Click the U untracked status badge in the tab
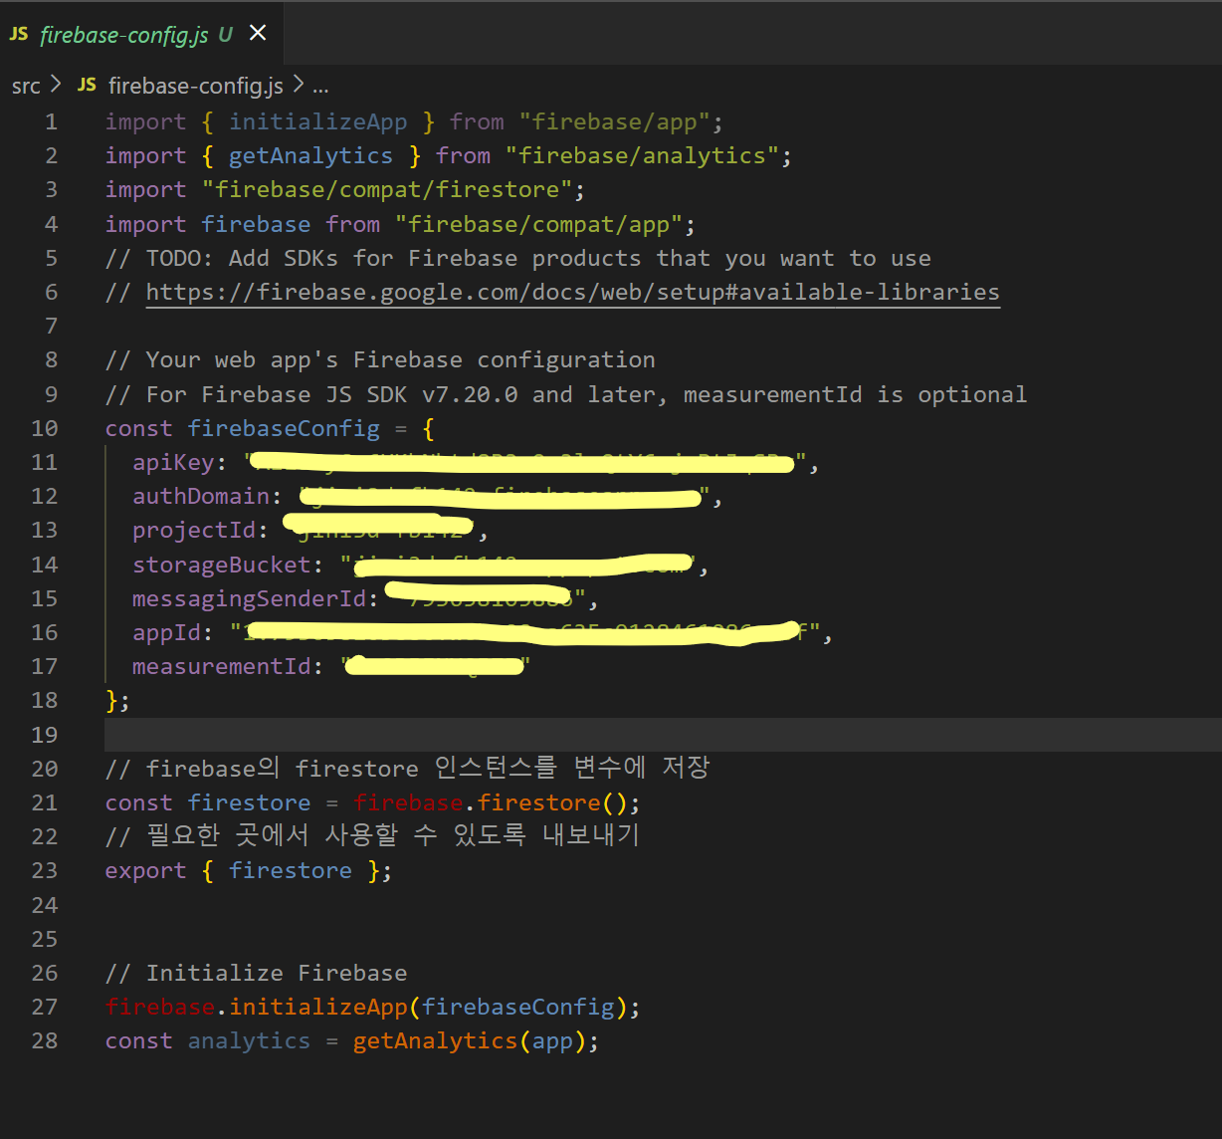The image size is (1222, 1139). pos(226,34)
